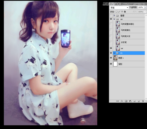
Task: Select layer named 马克笔头发
Action: click(125, 36)
